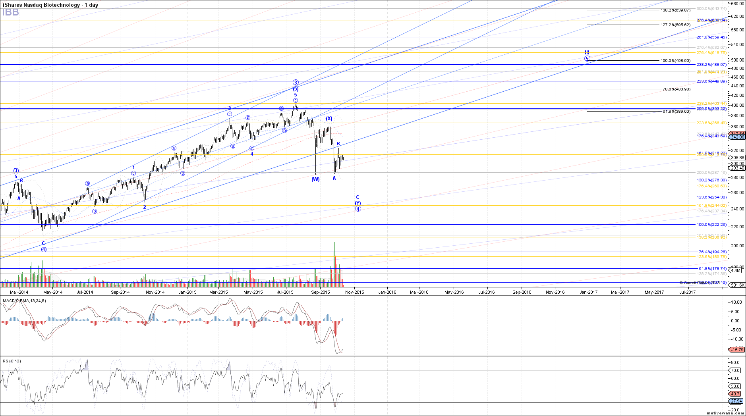
Task: Click the yellow 176.4%(268.63) level label
Action: pyautogui.click(x=711, y=186)
